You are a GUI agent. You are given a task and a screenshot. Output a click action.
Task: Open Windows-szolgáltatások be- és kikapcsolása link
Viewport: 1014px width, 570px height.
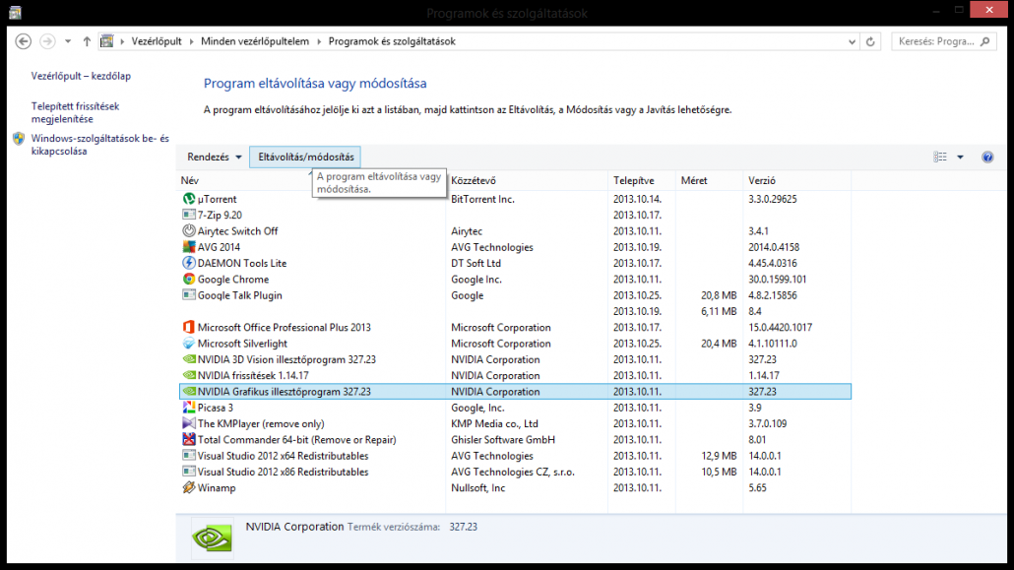pos(99,145)
